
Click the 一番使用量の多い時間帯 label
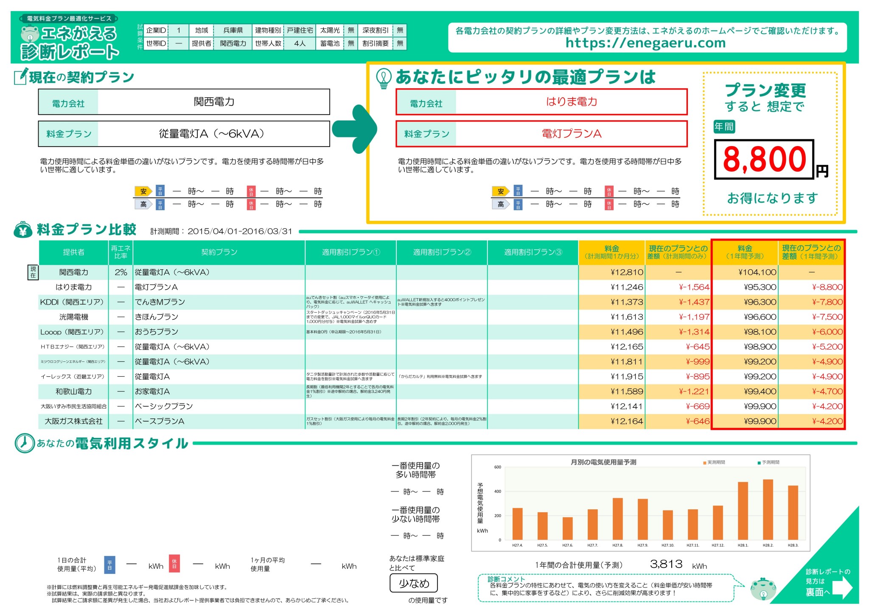pyautogui.click(x=415, y=470)
